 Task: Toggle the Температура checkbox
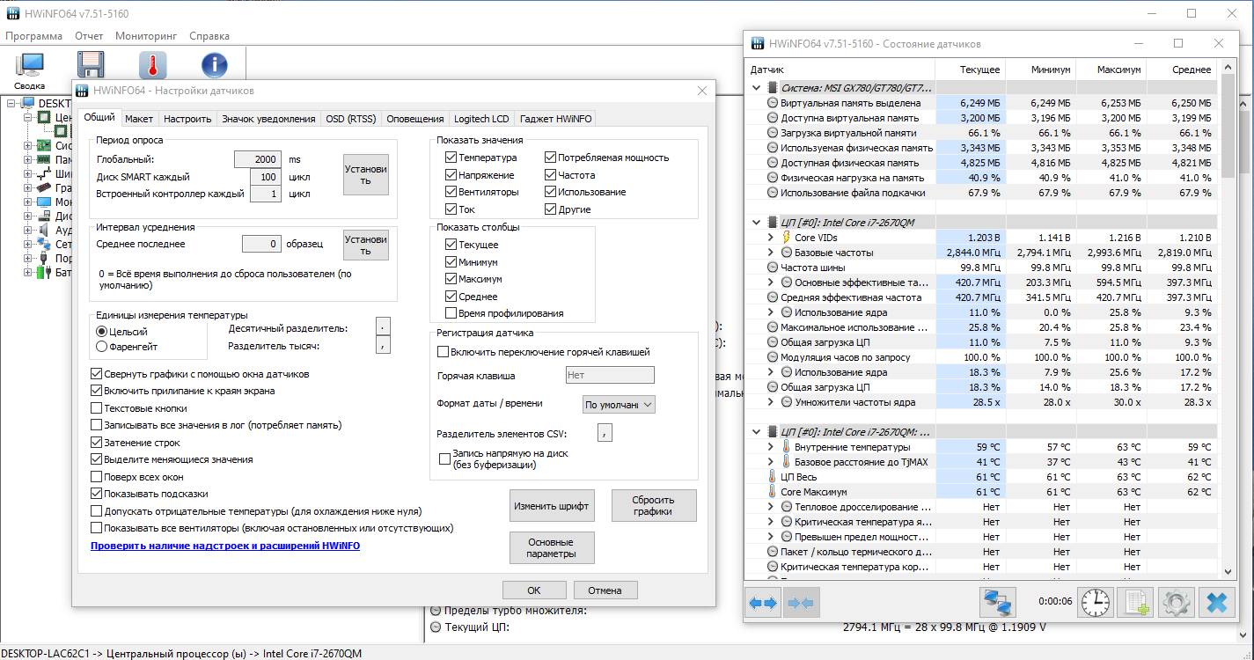[x=451, y=158]
